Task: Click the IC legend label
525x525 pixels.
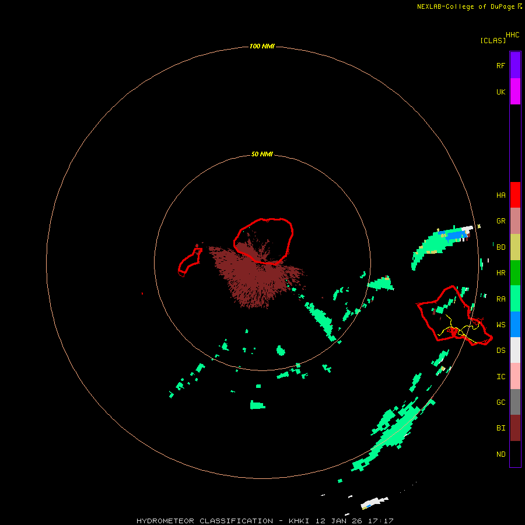Action: (501, 376)
